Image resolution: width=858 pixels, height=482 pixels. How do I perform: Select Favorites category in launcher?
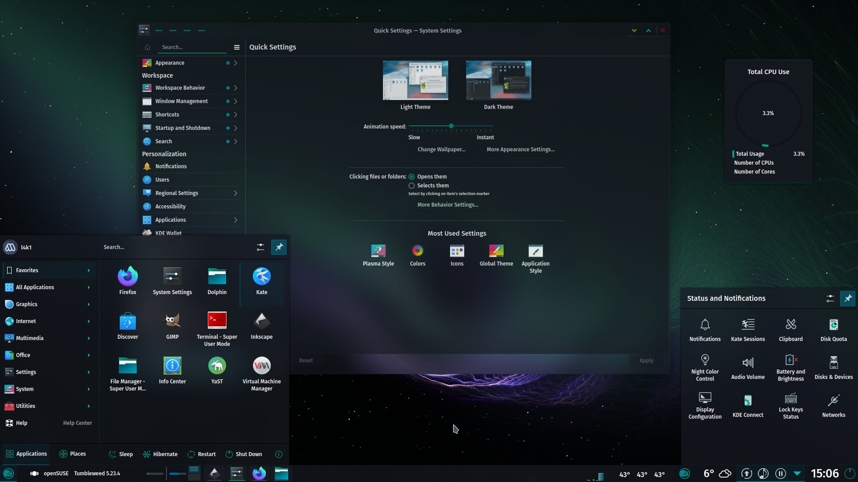[49, 270]
